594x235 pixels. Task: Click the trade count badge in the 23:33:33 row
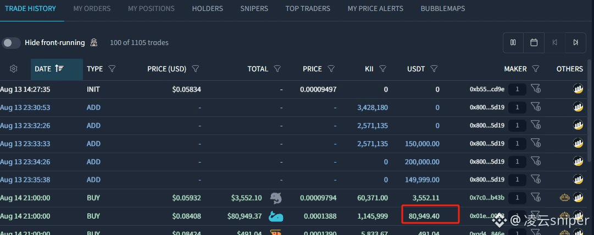point(517,143)
